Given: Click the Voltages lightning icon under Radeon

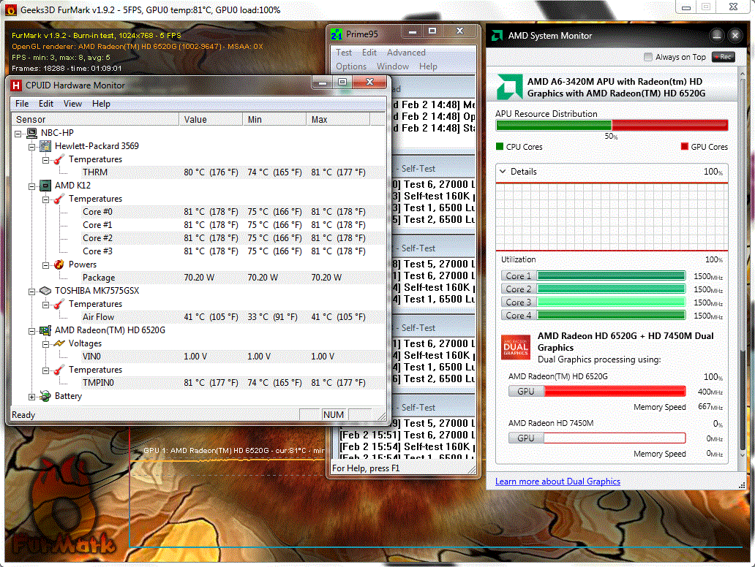Looking at the screenshot, I should click(x=59, y=343).
